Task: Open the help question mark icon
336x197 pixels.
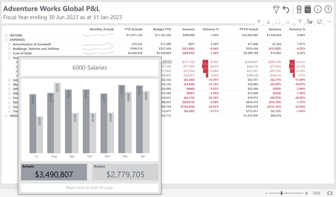Action: [x=328, y=10]
